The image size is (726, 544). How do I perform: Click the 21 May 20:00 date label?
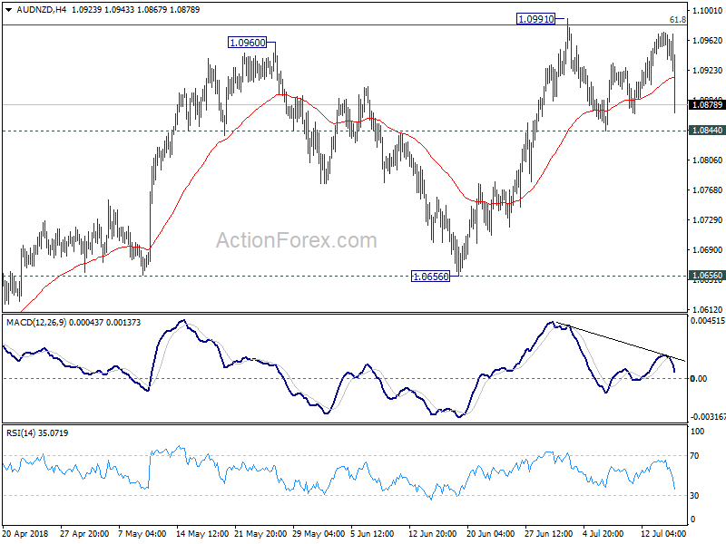(260, 533)
